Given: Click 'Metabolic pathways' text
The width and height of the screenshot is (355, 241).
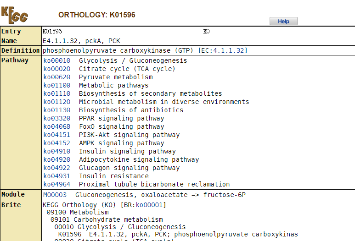Looking at the screenshot, I should 113,85.
